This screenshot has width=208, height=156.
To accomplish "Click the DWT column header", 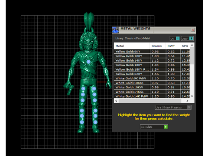I will coord(173,46).
